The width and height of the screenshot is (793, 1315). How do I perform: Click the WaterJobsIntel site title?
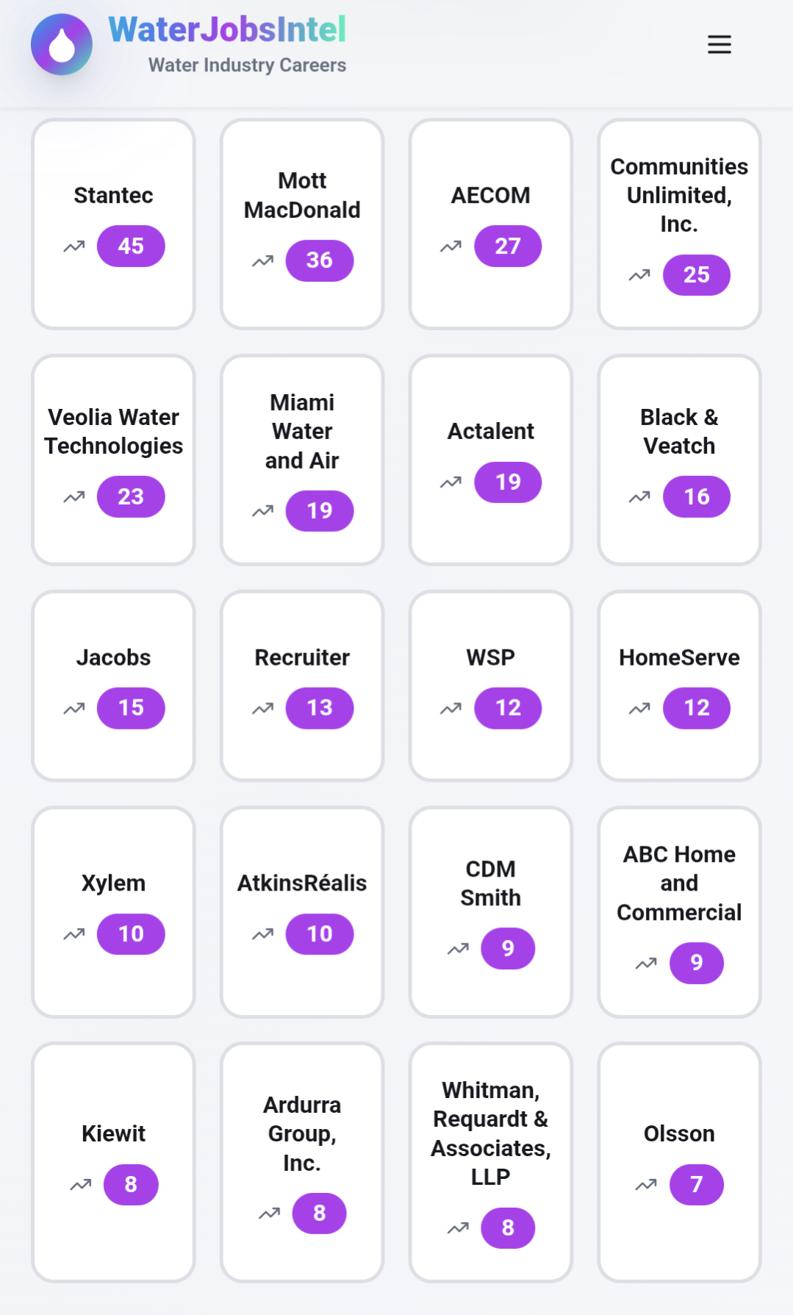point(227,30)
